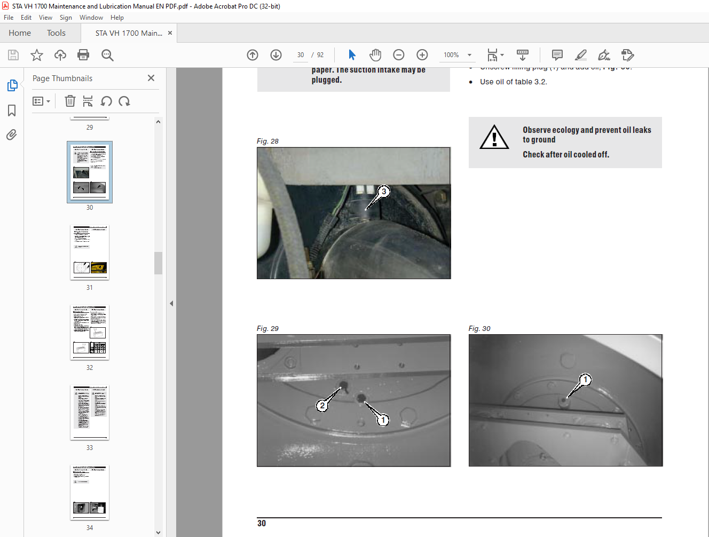Go to next page arrow
Screen dimensions: 709x537
276,55
